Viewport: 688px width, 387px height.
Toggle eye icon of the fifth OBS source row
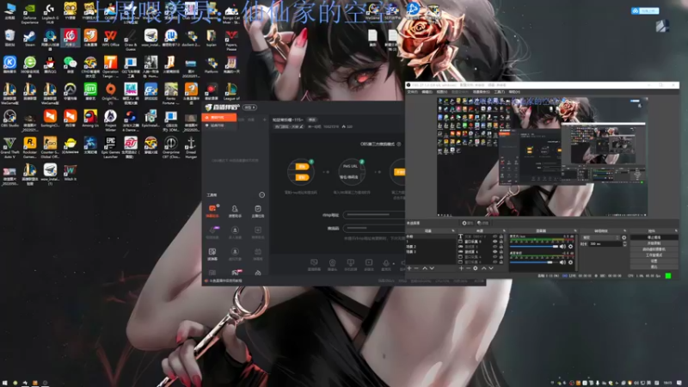[x=495, y=257]
